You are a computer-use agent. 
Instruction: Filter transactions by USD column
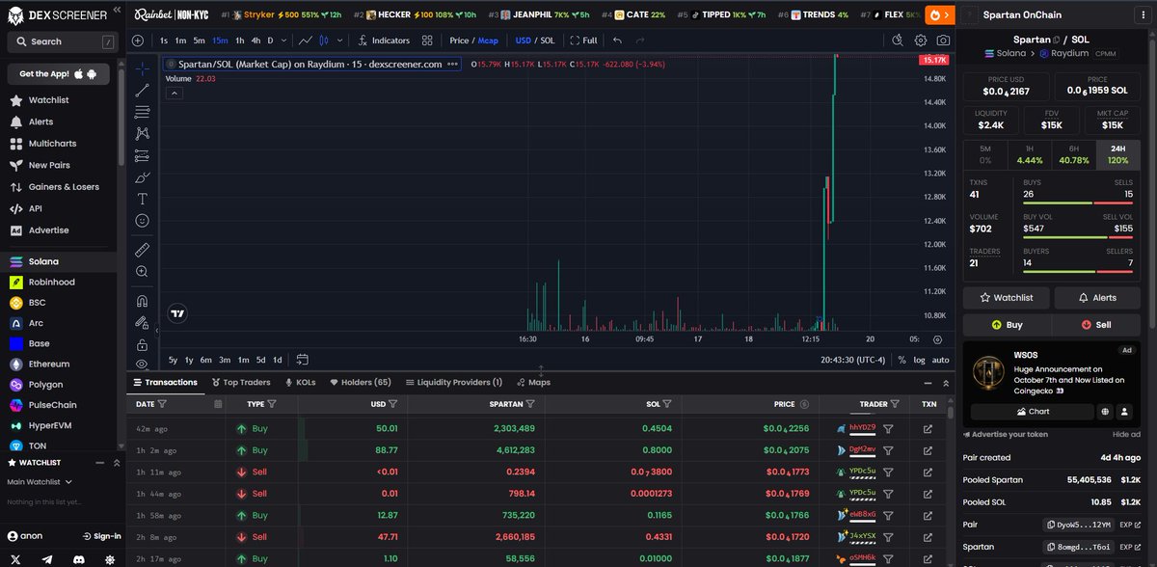point(393,404)
